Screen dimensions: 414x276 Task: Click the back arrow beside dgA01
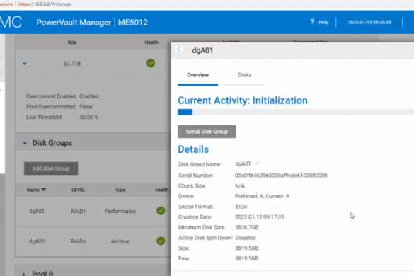(x=179, y=49)
